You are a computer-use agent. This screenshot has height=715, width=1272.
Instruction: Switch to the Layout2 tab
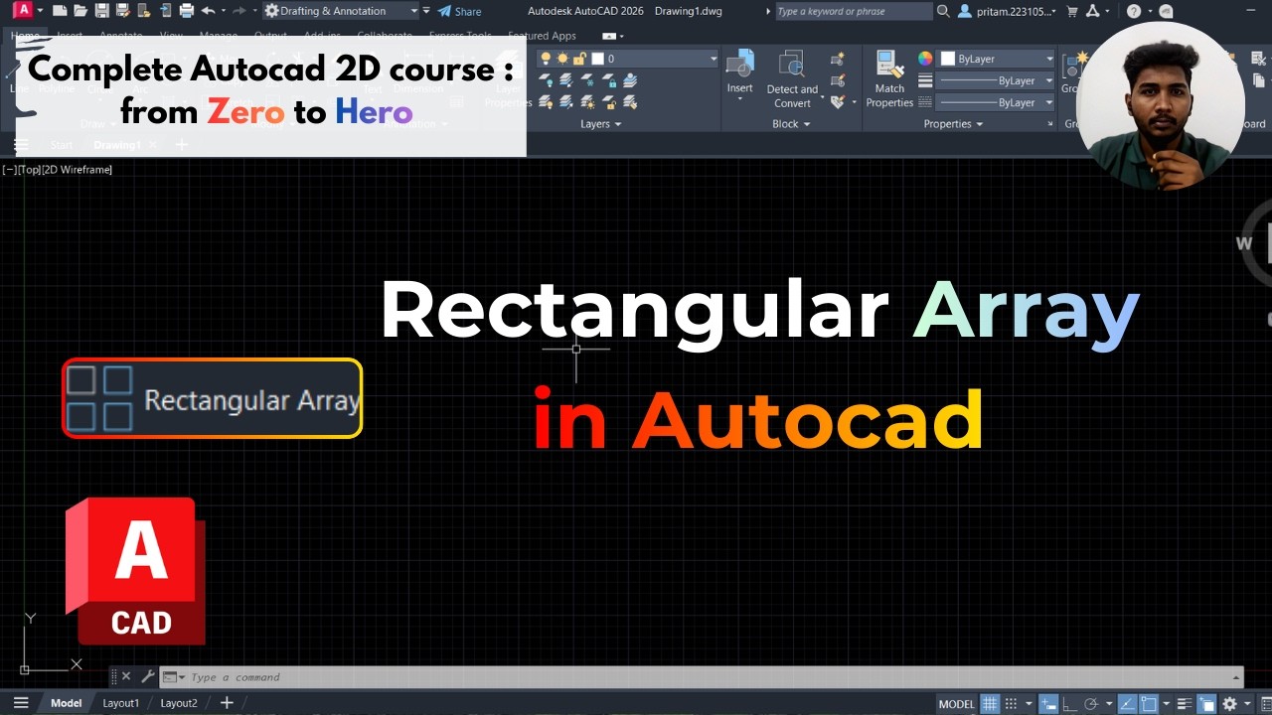coord(179,703)
